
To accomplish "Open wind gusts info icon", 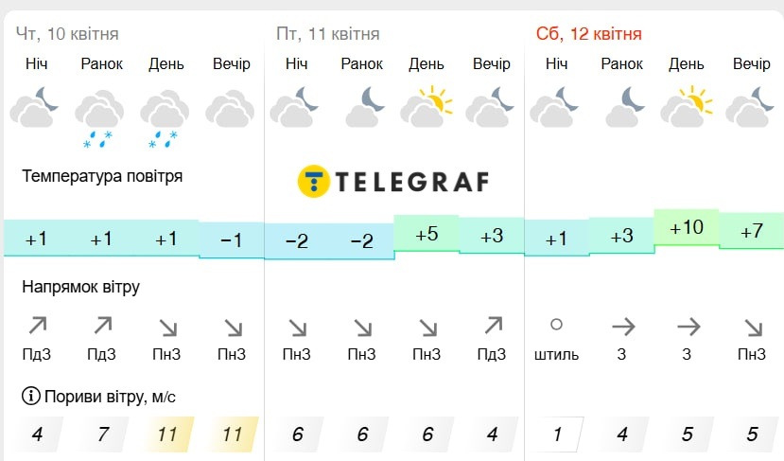I will [30, 396].
